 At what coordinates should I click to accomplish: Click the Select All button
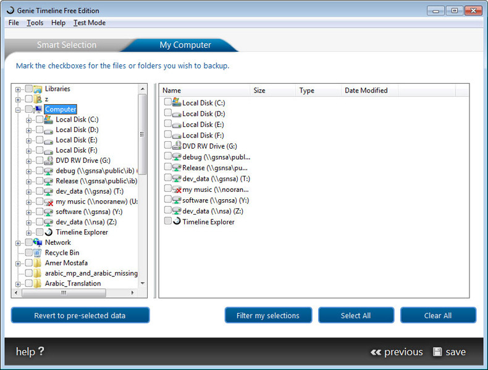point(356,315)
